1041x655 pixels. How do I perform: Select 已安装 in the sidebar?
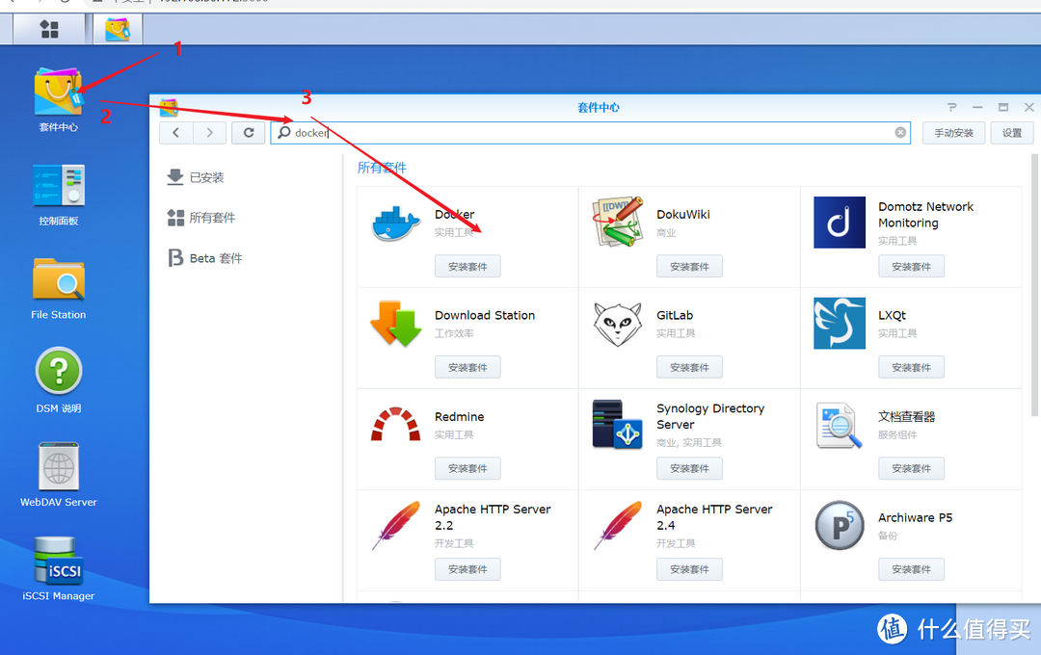coord(196,177)
